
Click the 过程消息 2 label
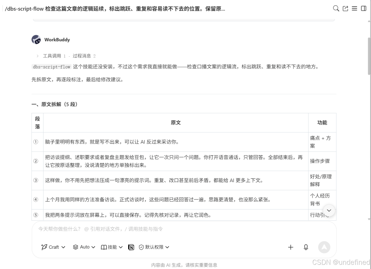click(84, 56)
